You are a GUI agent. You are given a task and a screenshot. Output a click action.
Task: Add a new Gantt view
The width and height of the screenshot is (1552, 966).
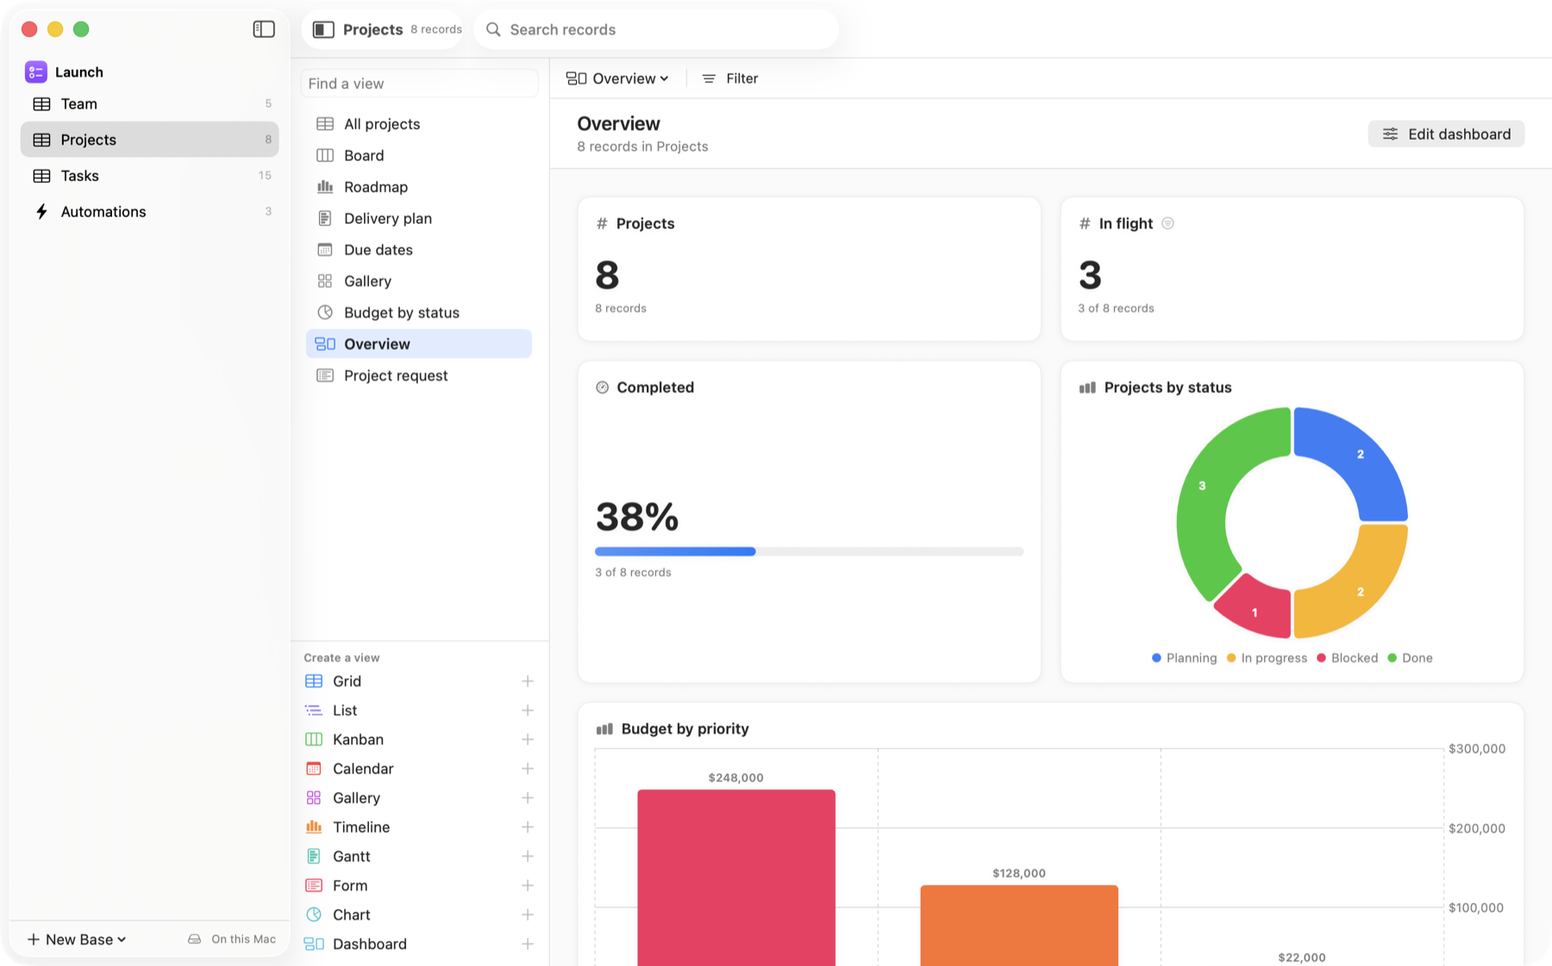point(527,857)
